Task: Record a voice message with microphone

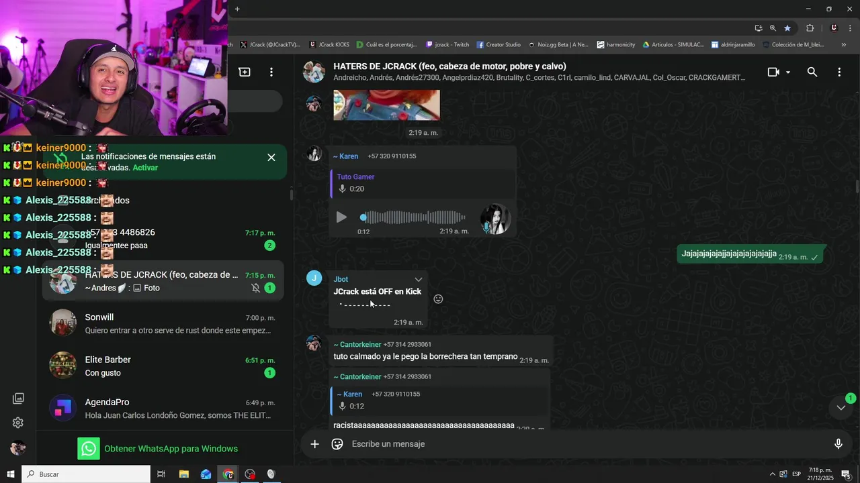Action: click(838, 444)
